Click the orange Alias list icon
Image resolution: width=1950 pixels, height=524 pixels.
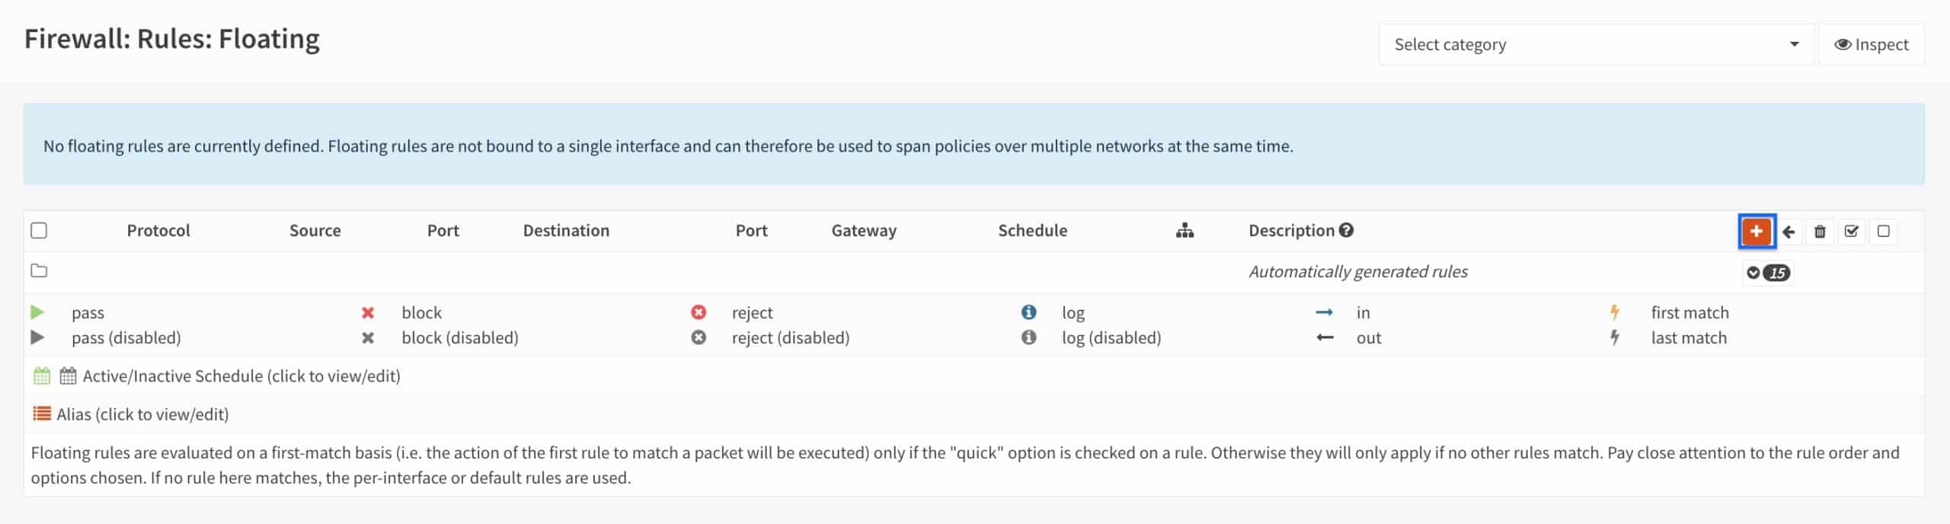42,414
